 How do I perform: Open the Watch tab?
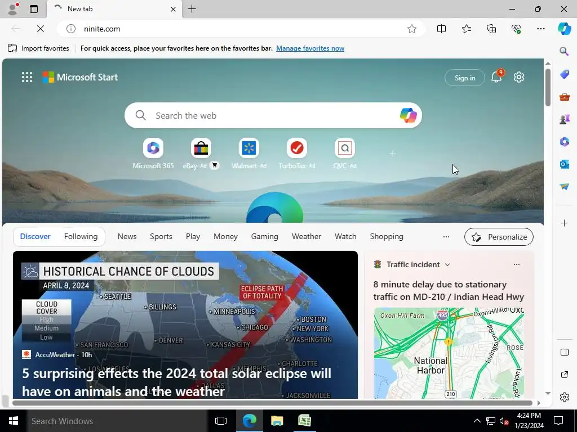pos(345,237)
